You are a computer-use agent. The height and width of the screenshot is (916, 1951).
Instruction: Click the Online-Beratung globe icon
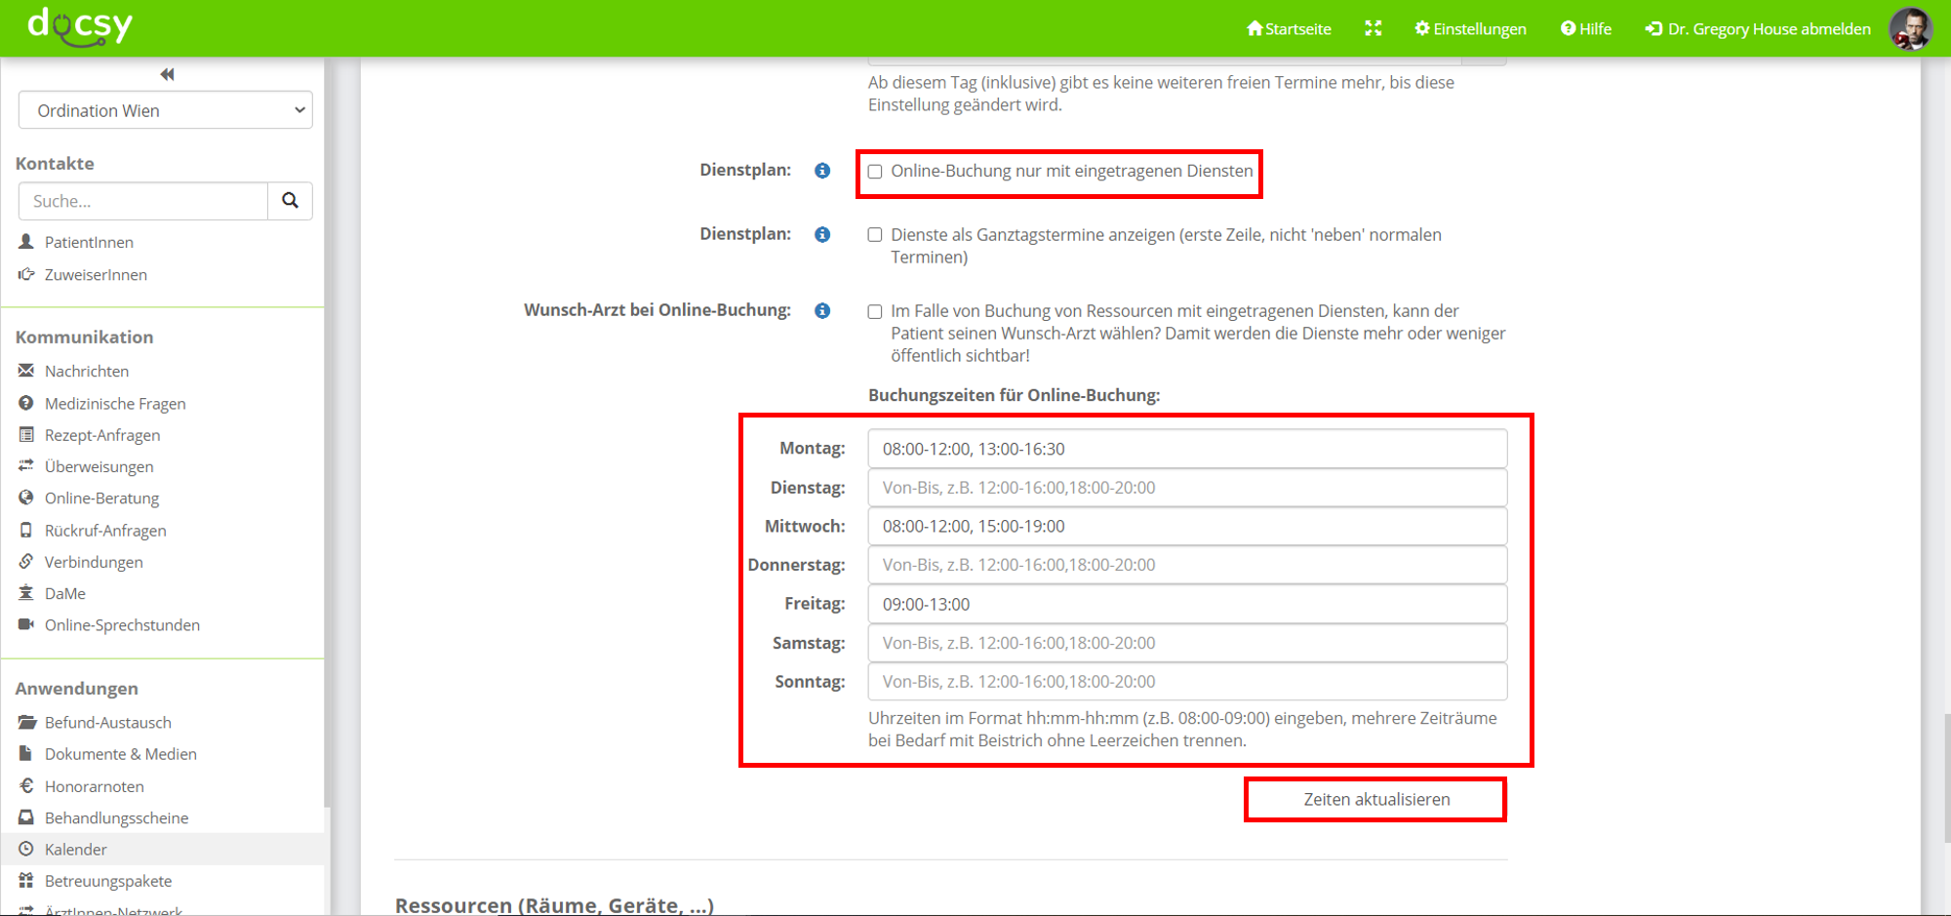click(26, 498)
